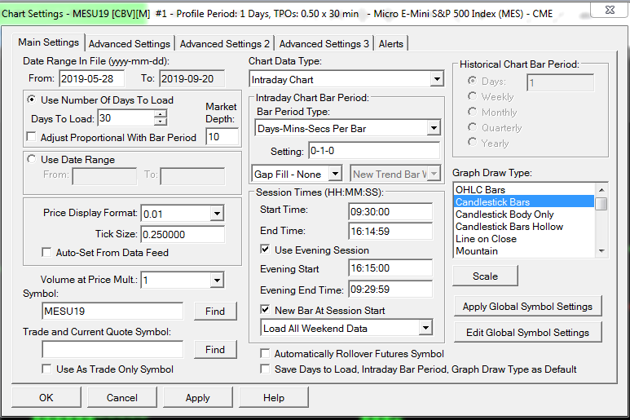Uncheck Use Evening Session
630x420 pixels.
click(265, 250)
